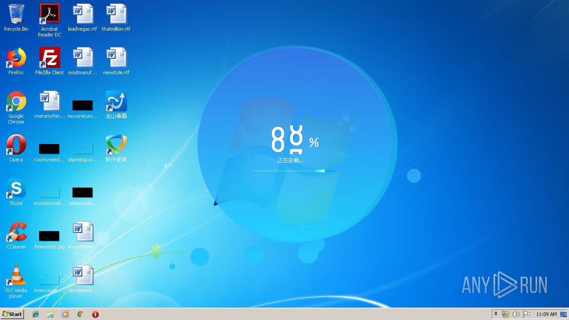Launch Windows Media Player from taskbar
The width and height of the screenshot is (569, 320).
click(65, 314)
